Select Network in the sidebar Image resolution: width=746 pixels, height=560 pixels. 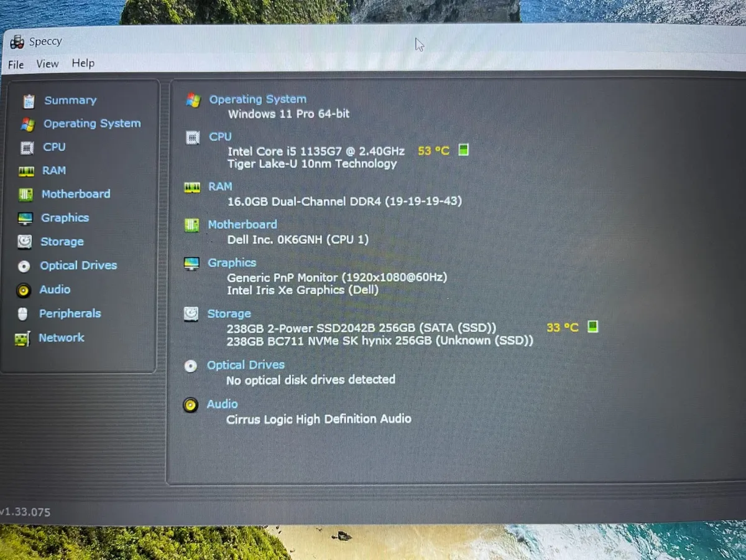(x=62, y=338)
